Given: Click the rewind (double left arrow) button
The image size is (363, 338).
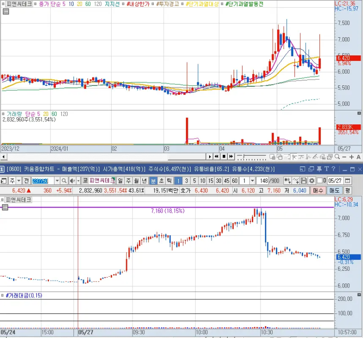Looking at the screenshot, I should click(216, 157).
